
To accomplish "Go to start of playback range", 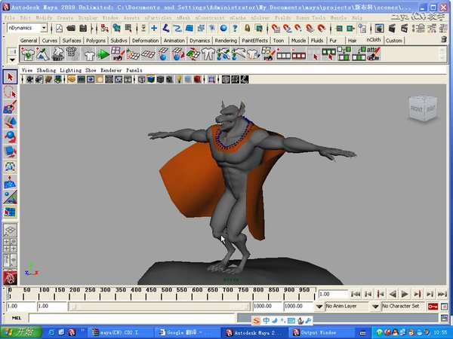I will tap(356, 294).
